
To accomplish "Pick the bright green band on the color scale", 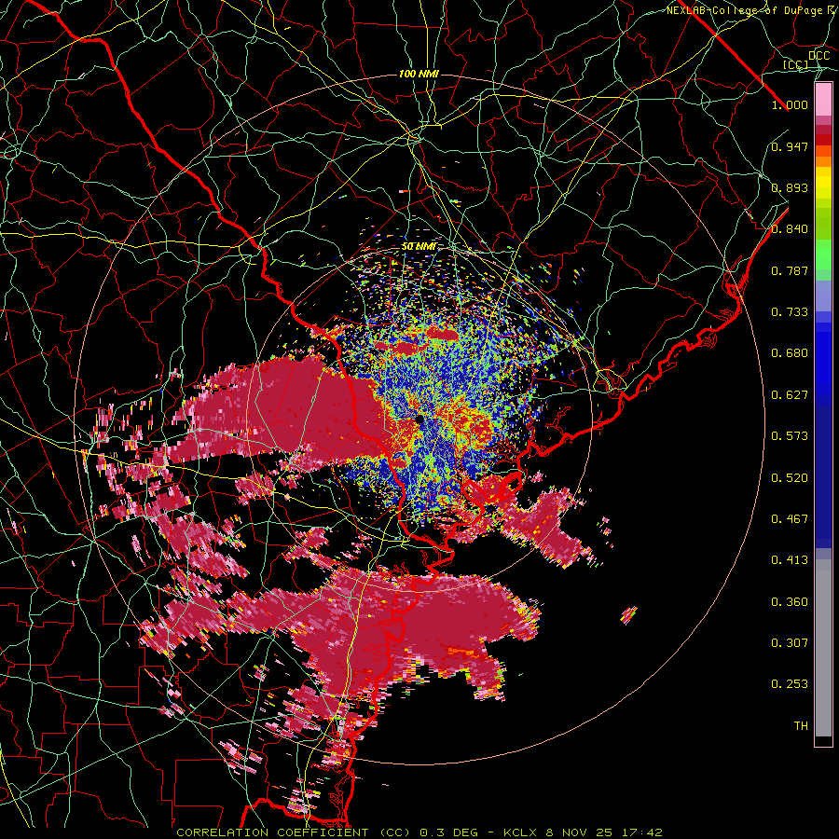I will [x=823, y=254].
